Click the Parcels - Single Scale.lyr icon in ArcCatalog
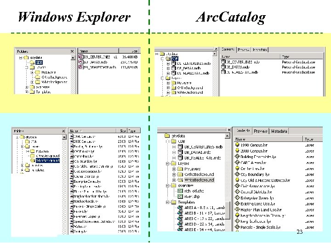 click(237, 227)
